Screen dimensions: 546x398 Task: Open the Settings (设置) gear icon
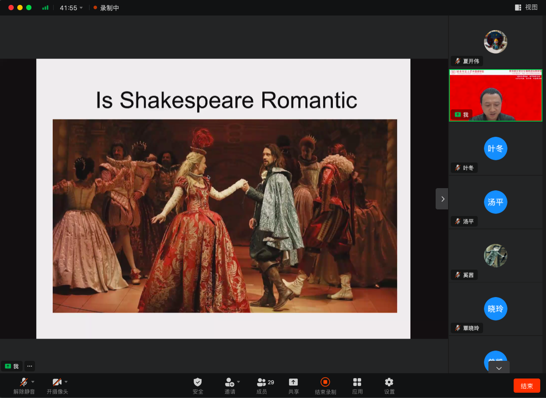pyautogui.click(x=389, y=382)
